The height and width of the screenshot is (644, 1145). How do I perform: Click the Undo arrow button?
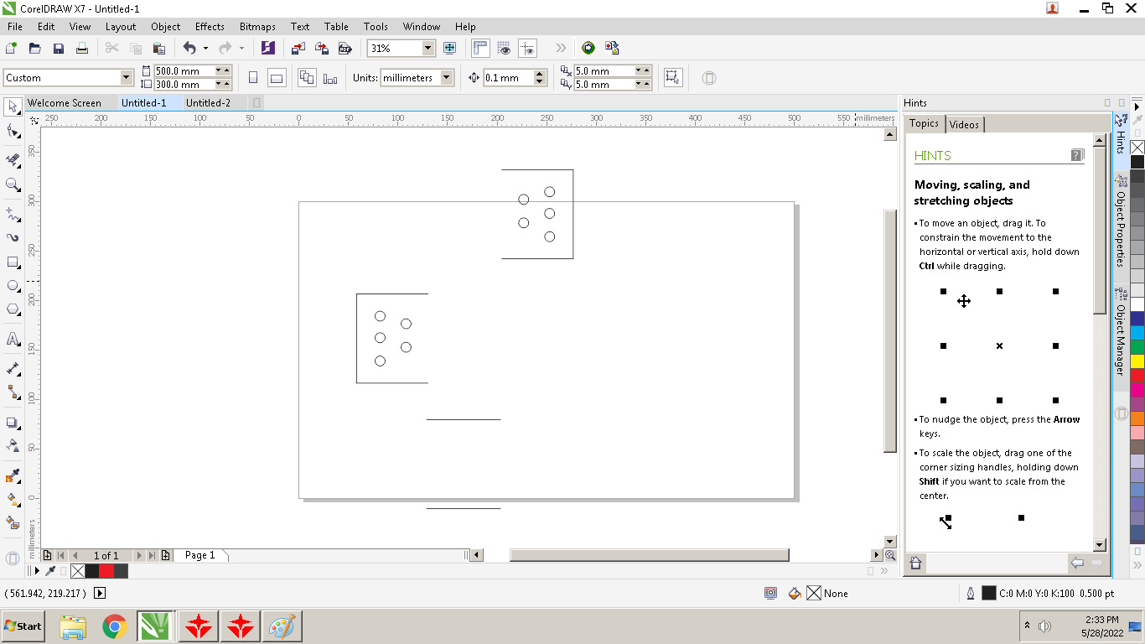[x=189, y=49]
